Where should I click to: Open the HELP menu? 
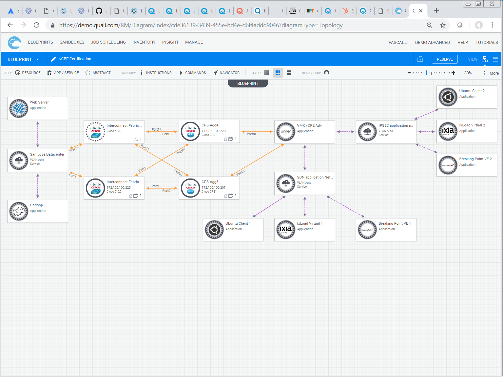(x=463, y=43)
